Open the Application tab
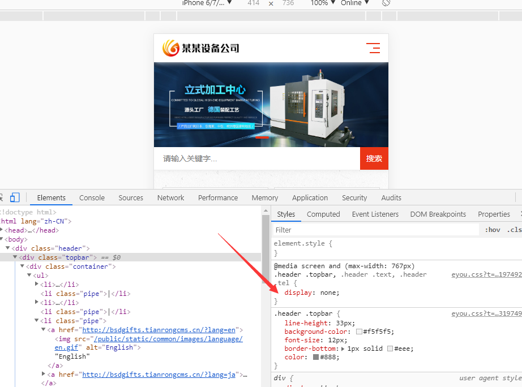This screenshot has height=387, width=522. 310,197
